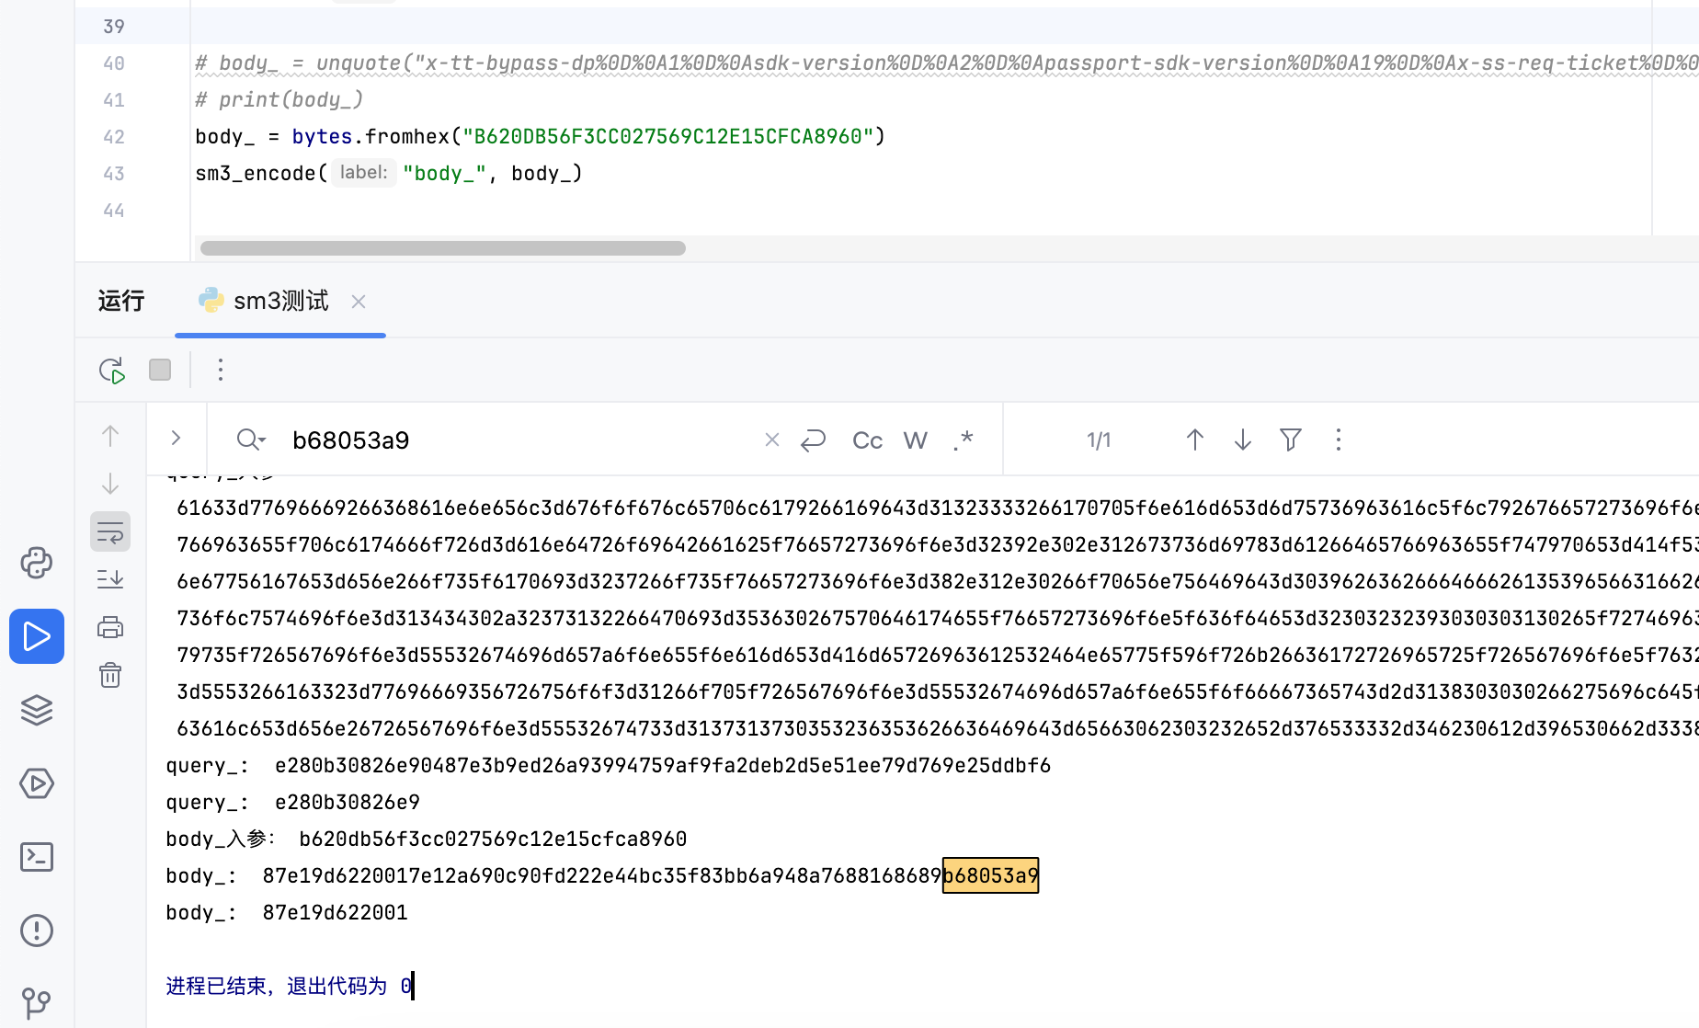1699x1028 pixels.
Task: Open more run toolbar options
Action: coord(221,370)
